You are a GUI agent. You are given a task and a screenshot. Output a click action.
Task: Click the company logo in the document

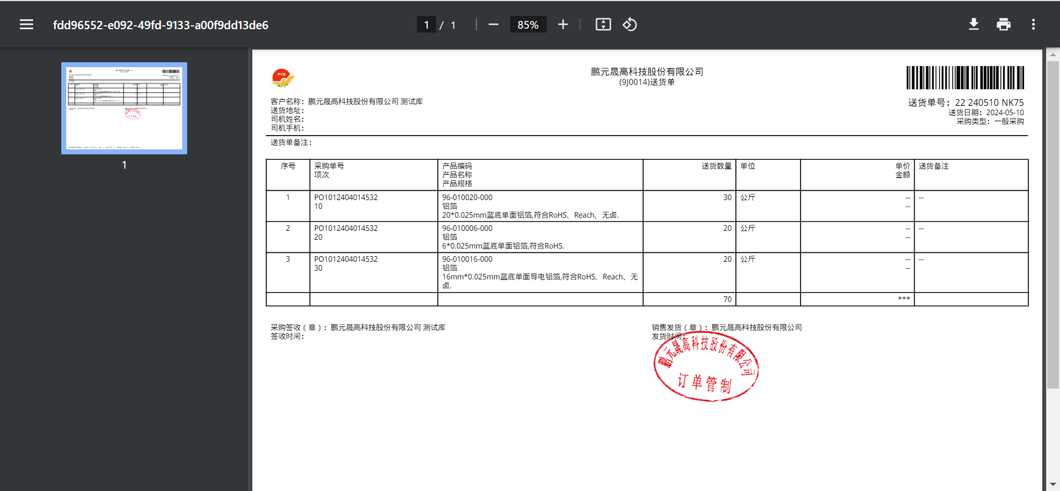283,78
